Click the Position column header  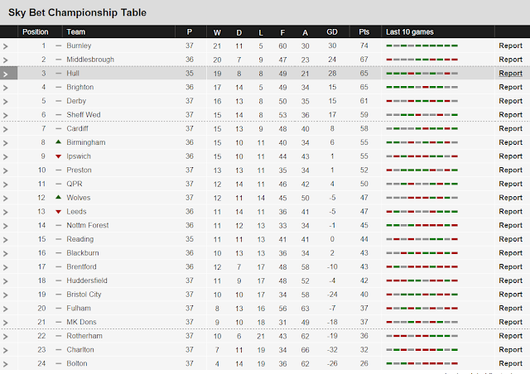click(x=36, y=31)
